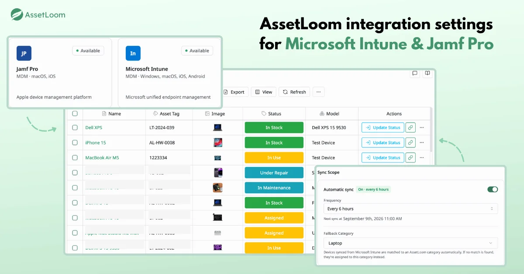Open the ellipsis menu for Dell XPS row
524x274 pixels.
[x=421, y=127]
